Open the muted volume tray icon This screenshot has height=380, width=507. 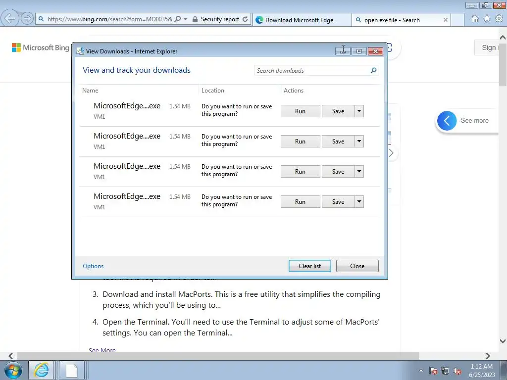pyautogui.click(x=457, y=371)
